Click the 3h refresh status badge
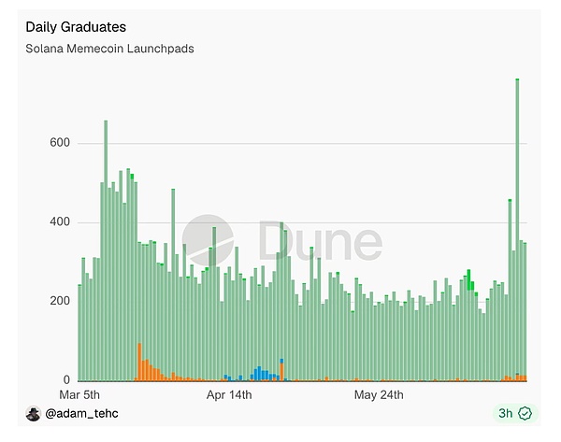This screenshot has height=442, width=561. (x=515, y=413)
